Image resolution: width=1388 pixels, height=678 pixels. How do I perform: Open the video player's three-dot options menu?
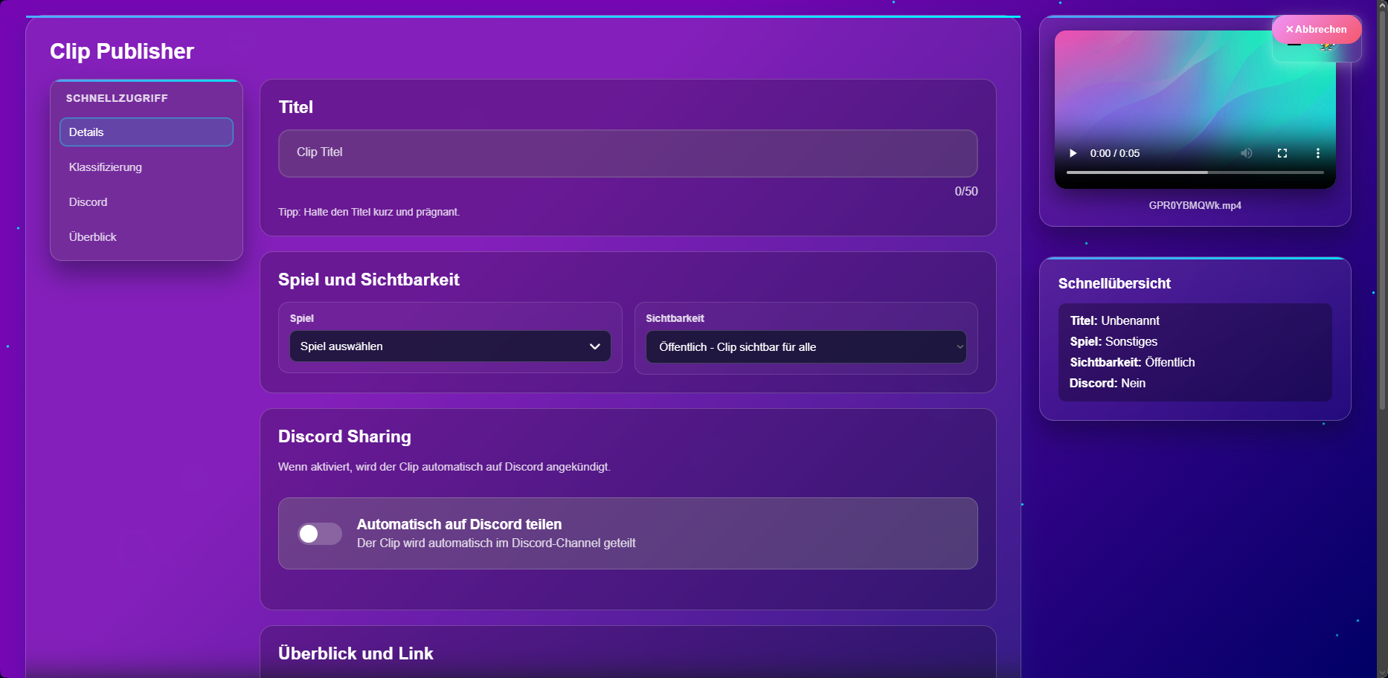pos(1317,153)
